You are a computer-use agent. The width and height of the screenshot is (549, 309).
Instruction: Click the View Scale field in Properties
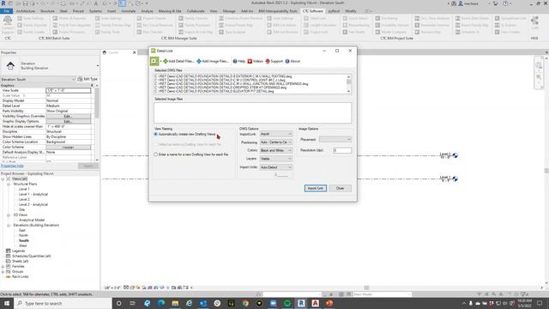[x=69, y=90]
